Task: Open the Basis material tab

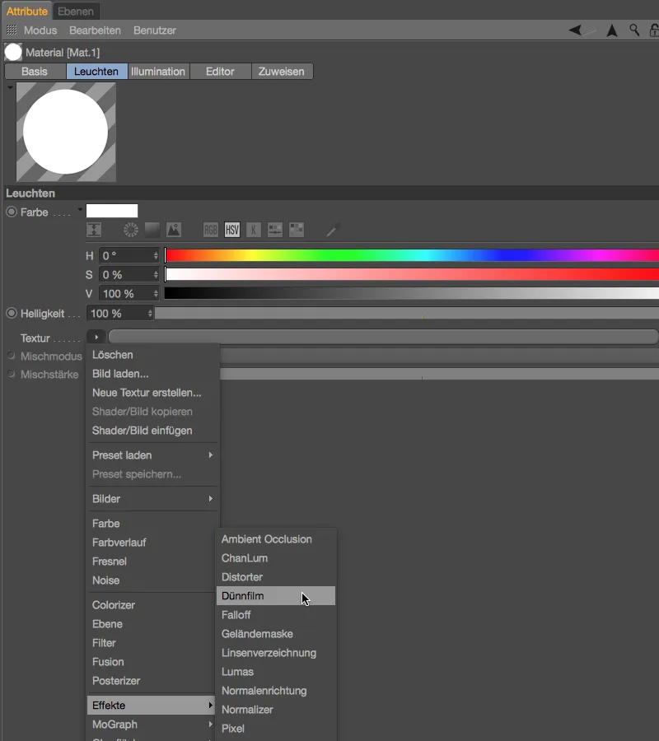Action: coord(35,72)
